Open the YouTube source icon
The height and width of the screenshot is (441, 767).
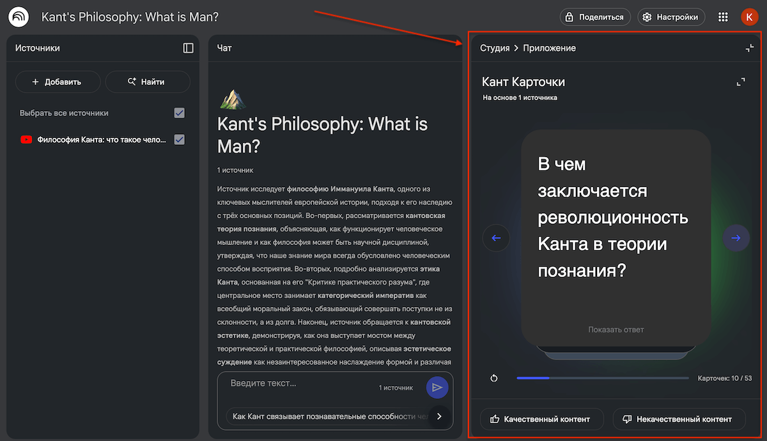tap(26, 140)
